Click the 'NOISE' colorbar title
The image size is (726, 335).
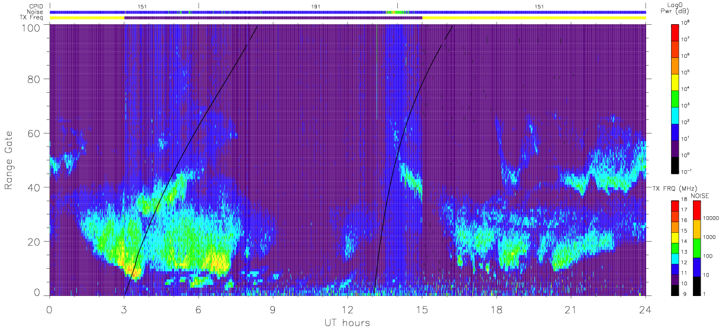pos(699,195)
